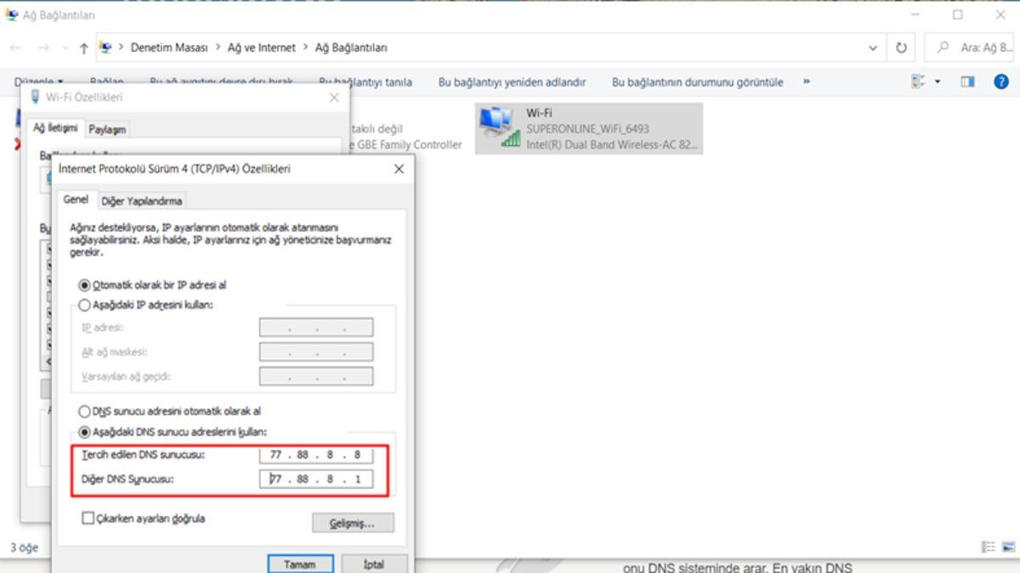Open the view options dropdown arrow
The image size is (1020, 573).
pyautogui.click(x=938, y=82)
